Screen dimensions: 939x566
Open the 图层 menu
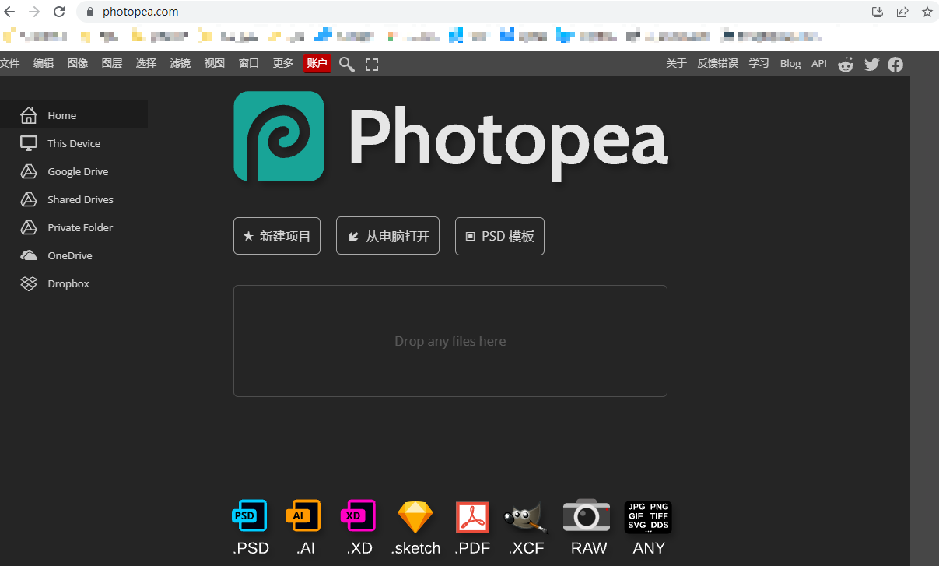coord(112,64)
